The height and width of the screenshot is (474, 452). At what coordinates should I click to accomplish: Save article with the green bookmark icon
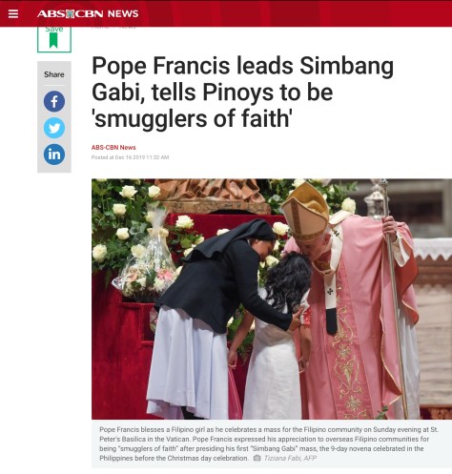53,40
